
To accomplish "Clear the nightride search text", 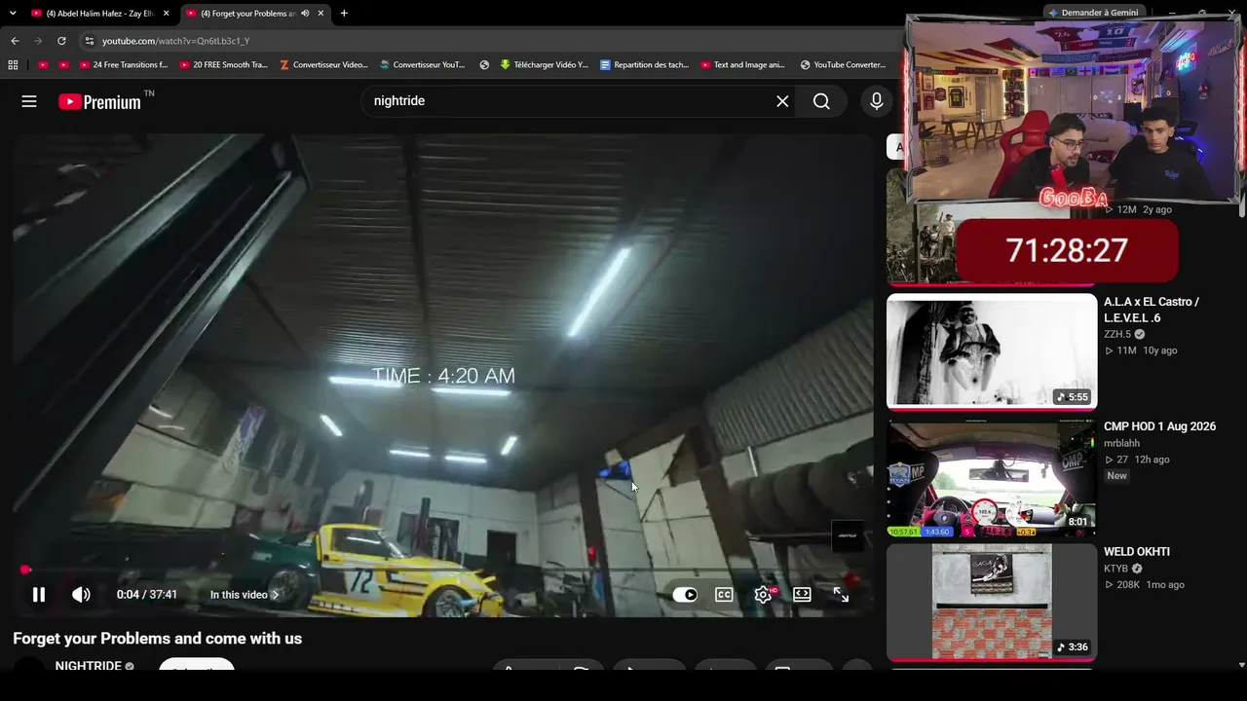I will [782, 101].
